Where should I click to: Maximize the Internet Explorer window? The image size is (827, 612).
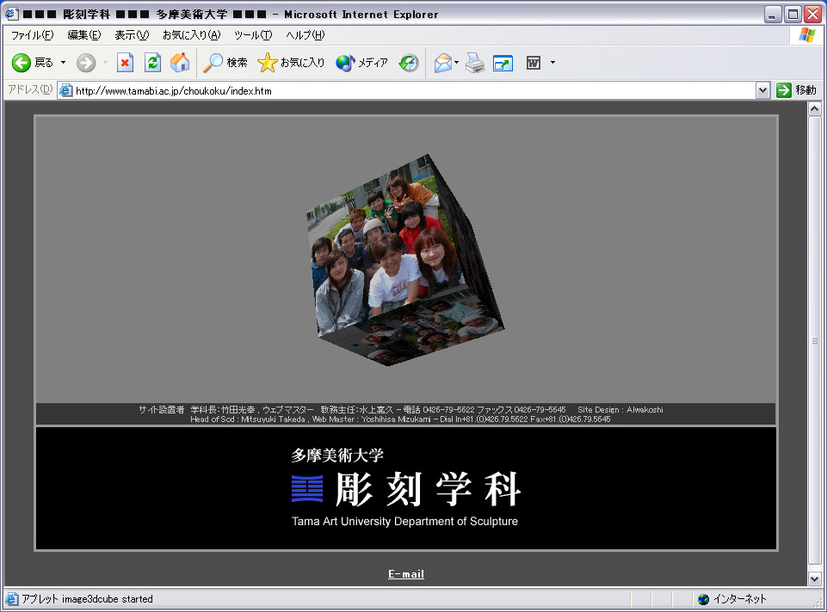coord(793,15)
